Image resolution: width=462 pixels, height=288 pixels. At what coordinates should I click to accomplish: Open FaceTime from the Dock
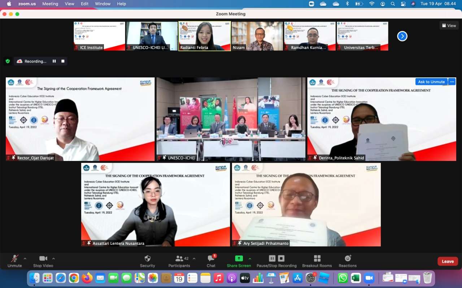pos(113,278)
